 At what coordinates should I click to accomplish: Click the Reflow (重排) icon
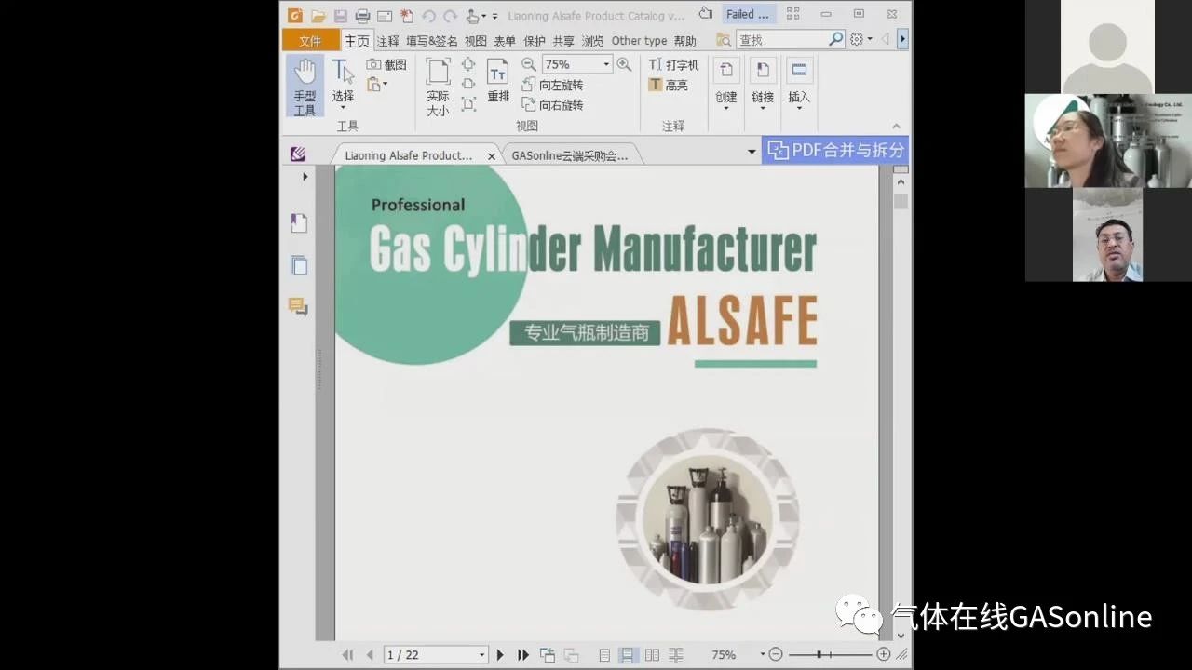point(498,80)
